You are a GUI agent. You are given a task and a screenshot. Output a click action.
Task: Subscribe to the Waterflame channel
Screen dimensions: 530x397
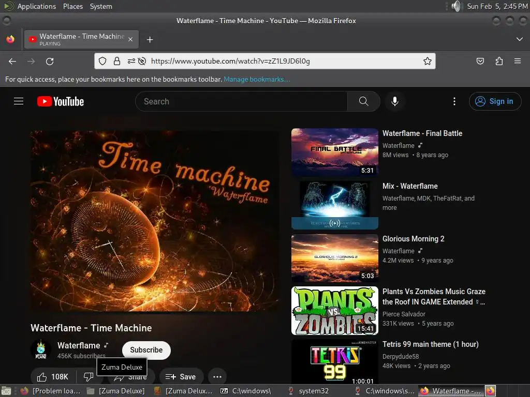point(146,350)
